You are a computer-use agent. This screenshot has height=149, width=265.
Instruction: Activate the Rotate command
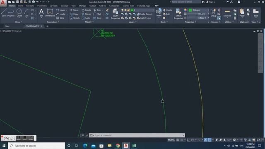87,10
